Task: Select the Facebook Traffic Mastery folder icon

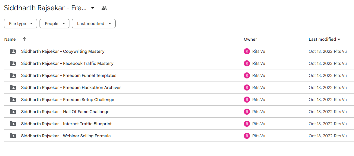Action: coord(13,63)
